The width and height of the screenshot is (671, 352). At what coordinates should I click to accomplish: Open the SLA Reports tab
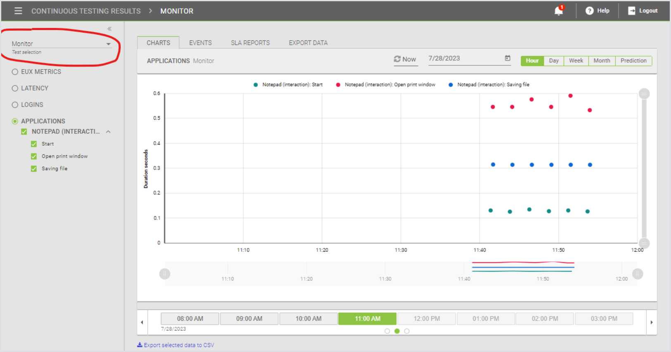[x=250, y=43]
